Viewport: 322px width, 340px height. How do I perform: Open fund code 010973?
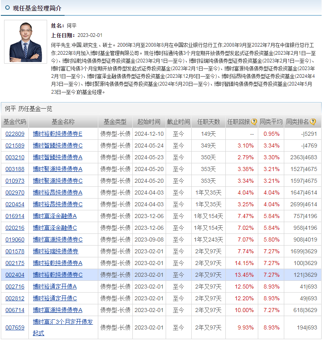pyautogui.click(x=15, y=181)
